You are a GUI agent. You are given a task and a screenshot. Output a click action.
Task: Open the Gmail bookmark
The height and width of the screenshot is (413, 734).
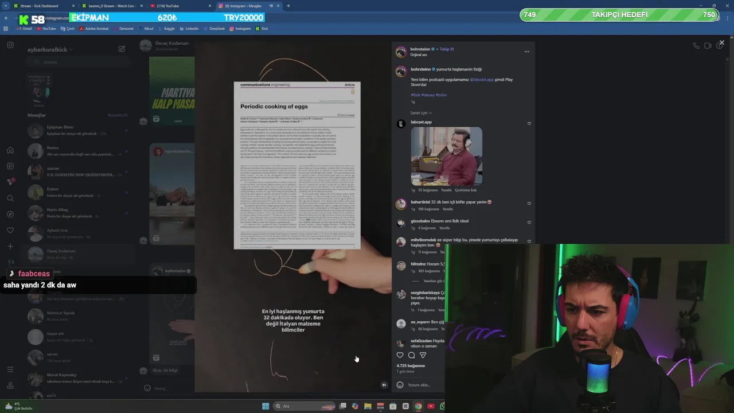coord(24,28)
